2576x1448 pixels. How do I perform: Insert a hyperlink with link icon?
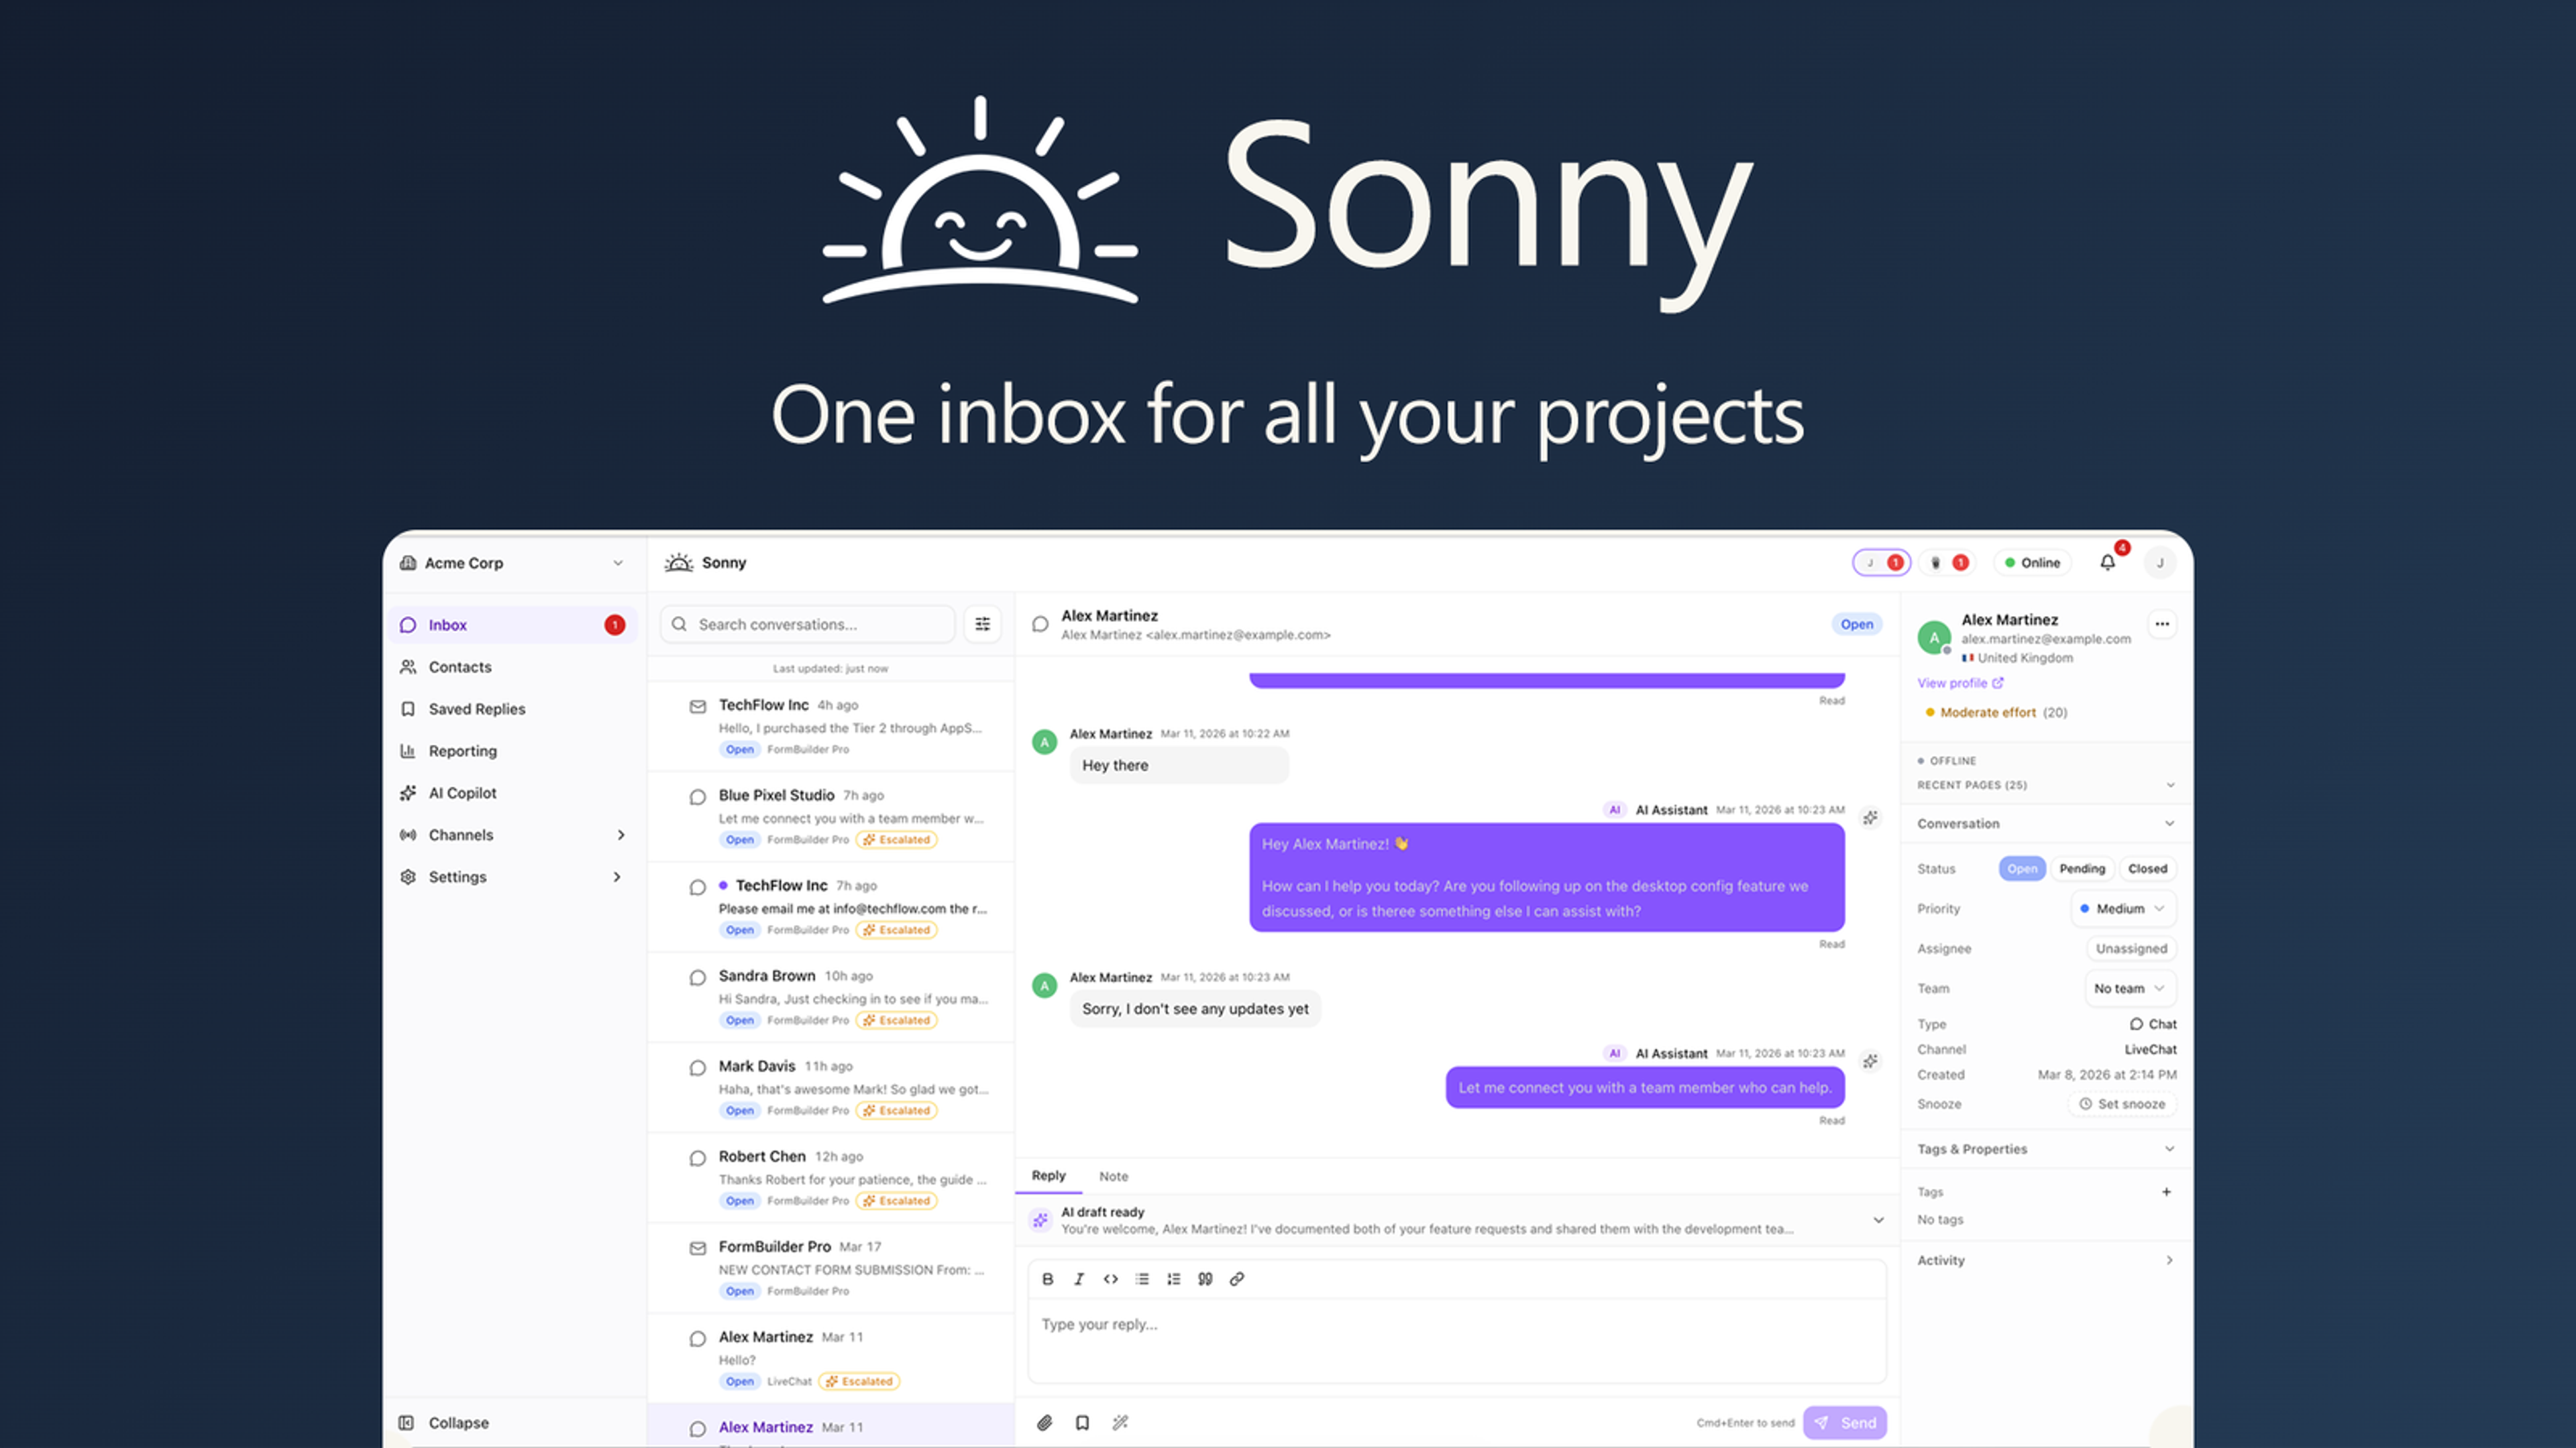coord(1237,1279)
